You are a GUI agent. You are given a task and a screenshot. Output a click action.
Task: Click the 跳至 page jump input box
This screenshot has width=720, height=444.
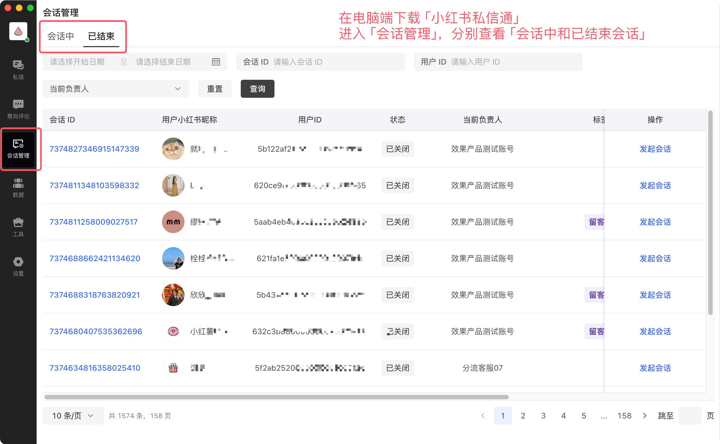(x=690, y=416)
